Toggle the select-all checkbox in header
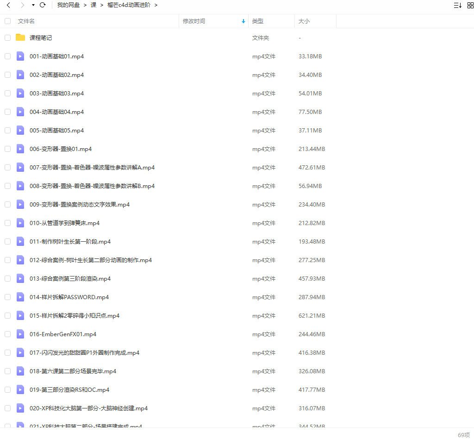This screenshot has width=474, height=439. click(x=7, y=21)
